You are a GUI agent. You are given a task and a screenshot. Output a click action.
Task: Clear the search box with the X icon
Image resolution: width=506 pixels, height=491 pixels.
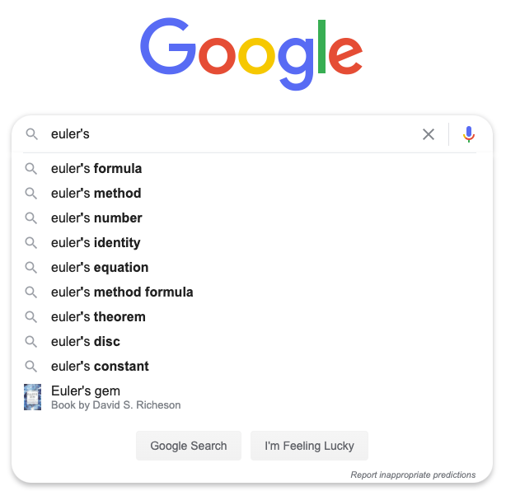[x=429, y=134]
